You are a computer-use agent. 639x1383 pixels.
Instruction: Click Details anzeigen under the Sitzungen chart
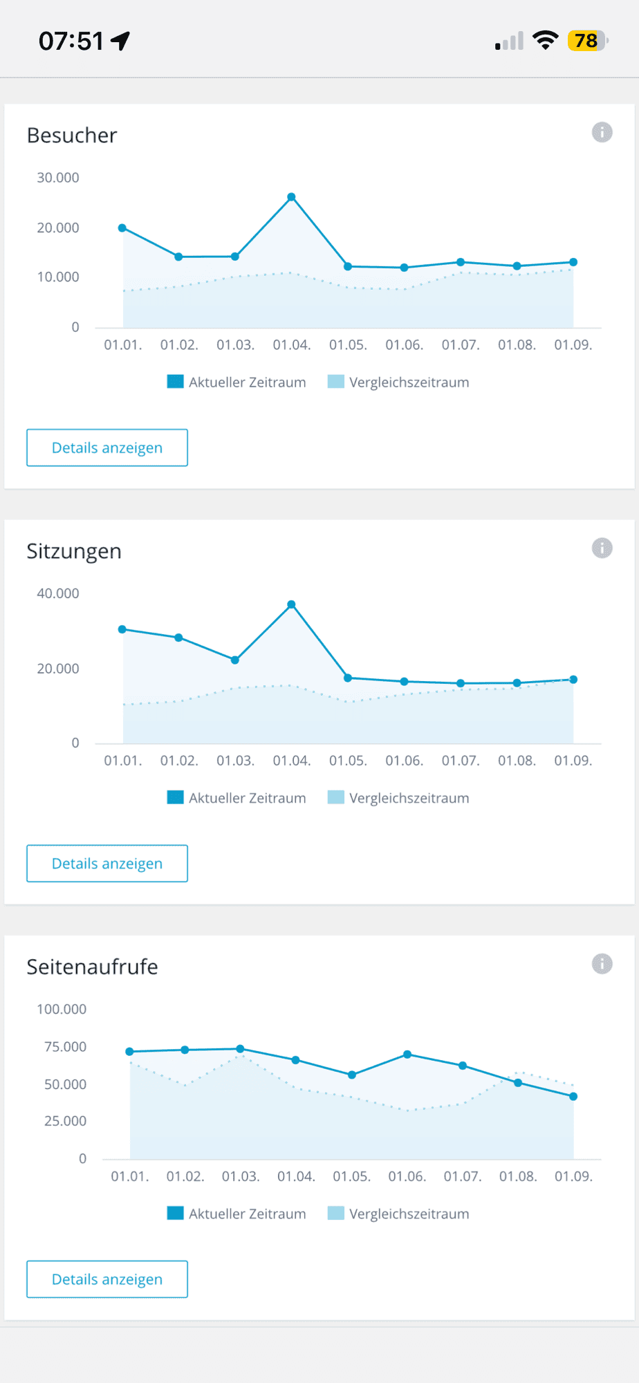[x=106, y=863]
